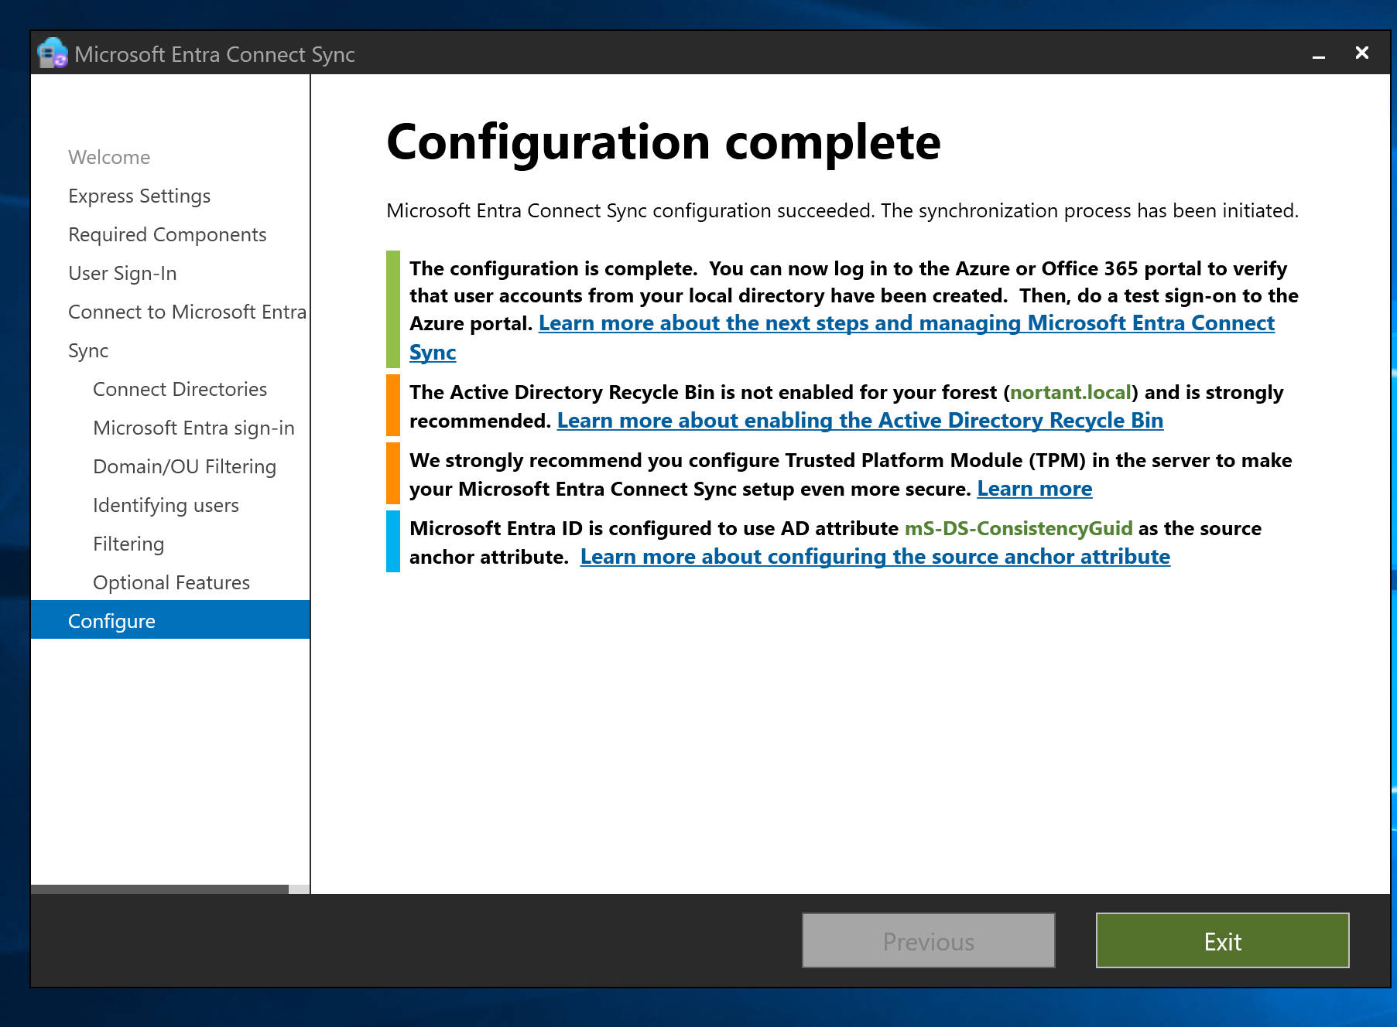Screen dimensions: 1397x1027
Task: Open the Active Directory Recycle Bin link
Action: (859, 421)
